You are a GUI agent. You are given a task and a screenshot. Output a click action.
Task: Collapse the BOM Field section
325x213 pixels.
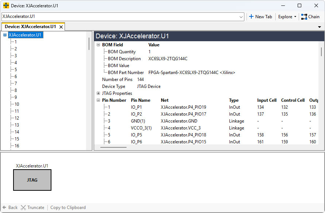[x=98, y=45]
